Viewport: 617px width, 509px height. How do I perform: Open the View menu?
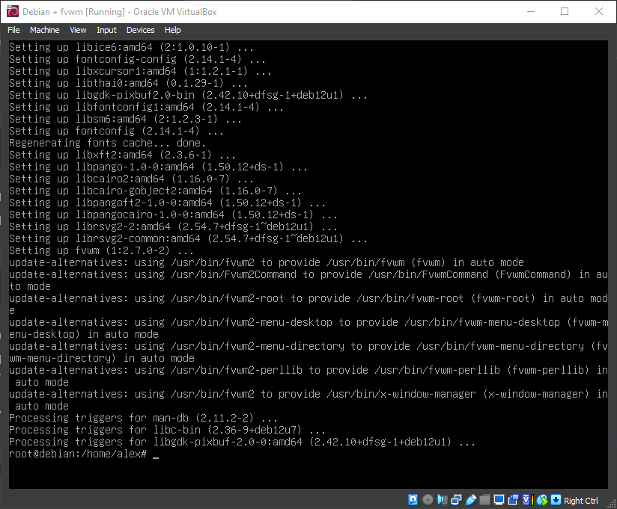coord(78,30)
